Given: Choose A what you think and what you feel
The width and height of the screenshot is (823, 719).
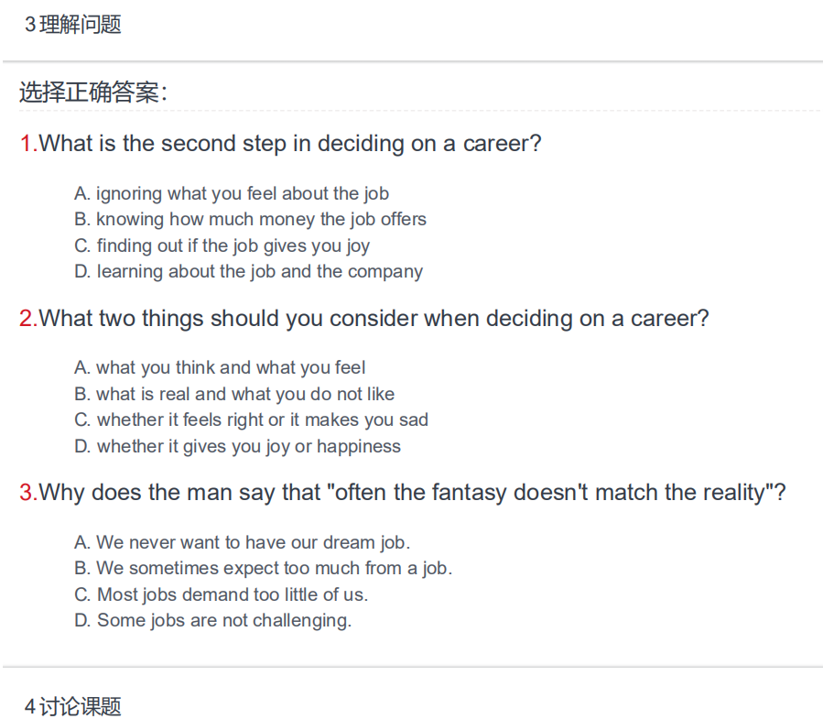Looking at the screenshot, I should (x=220, y=367).
